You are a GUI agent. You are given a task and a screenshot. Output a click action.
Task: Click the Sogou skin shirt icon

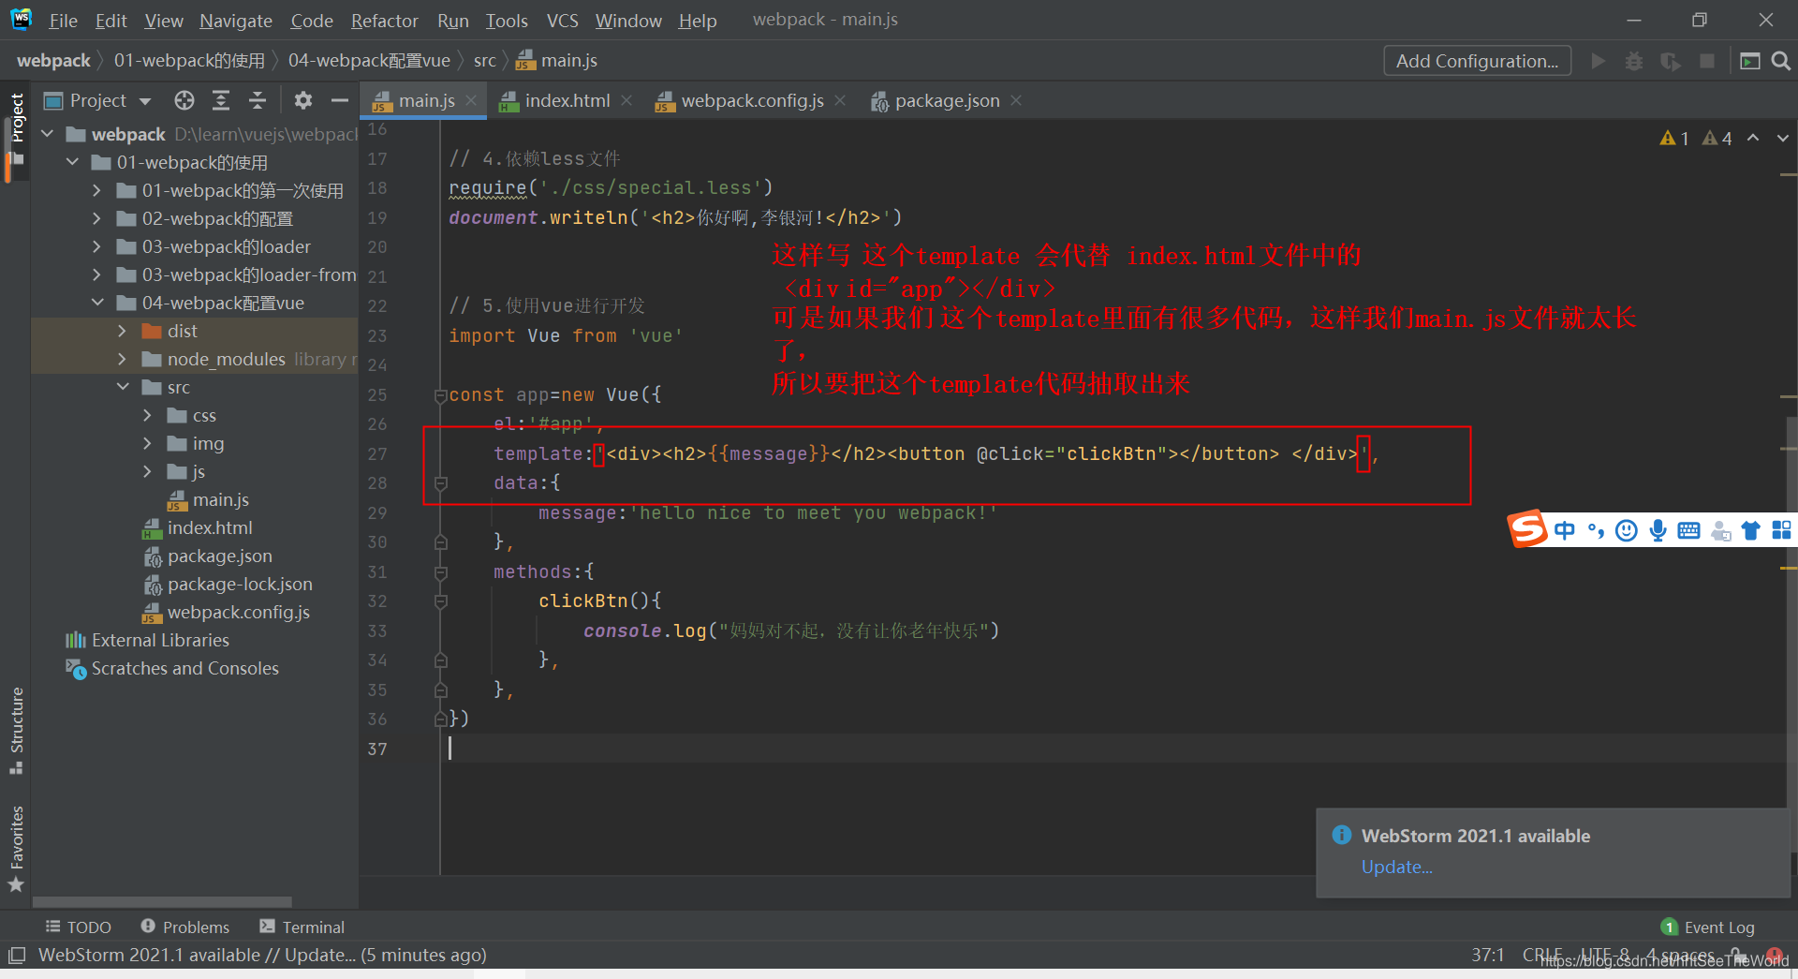1750,530
